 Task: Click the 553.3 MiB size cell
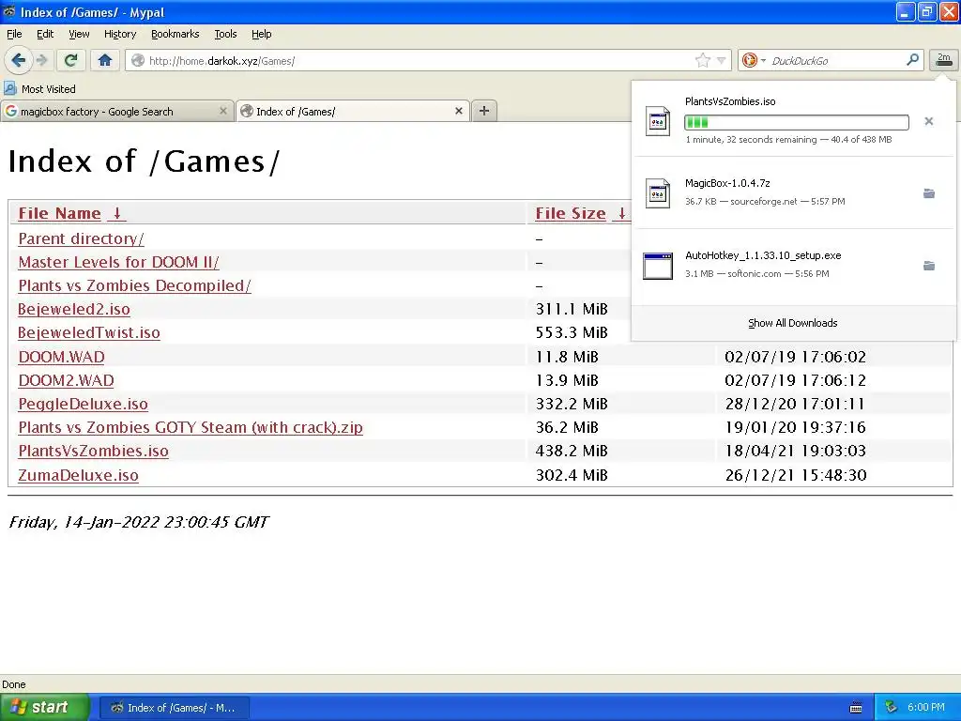point(572,332)
